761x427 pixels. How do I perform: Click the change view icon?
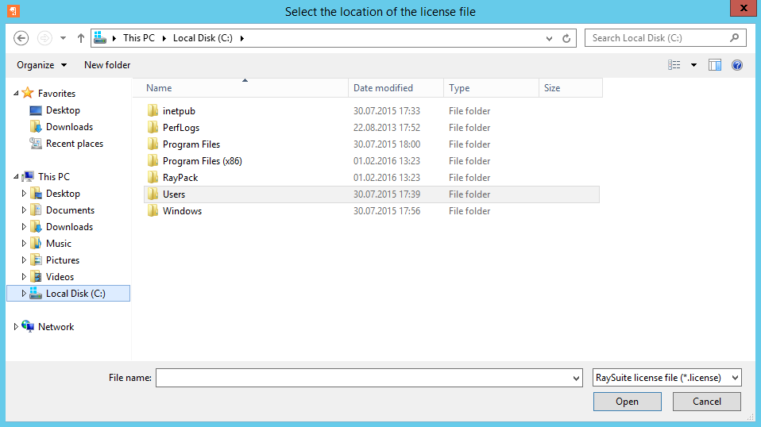[x=674, y=65]
